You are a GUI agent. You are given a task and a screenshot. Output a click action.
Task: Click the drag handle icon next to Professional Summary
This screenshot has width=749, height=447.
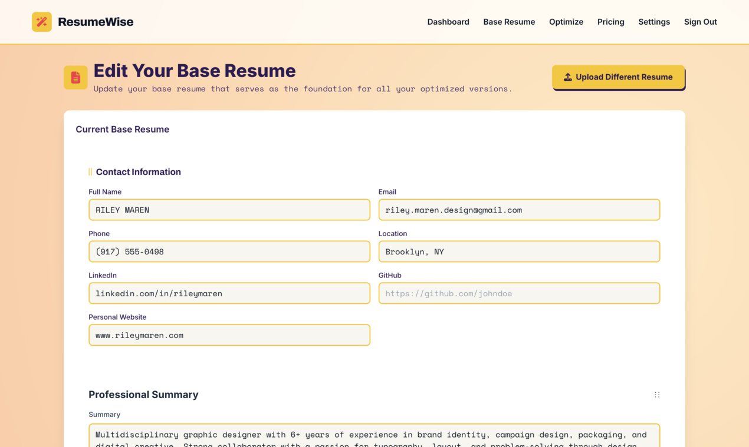click(657, 395)
